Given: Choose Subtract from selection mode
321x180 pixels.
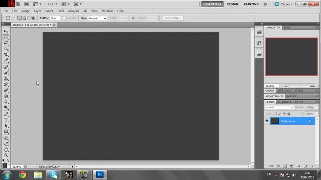Looking at the screenshot, I should pyautogui.click(x=29, y=18).
